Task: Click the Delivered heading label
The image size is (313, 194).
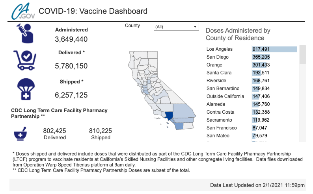Action: tap(71, 52)
